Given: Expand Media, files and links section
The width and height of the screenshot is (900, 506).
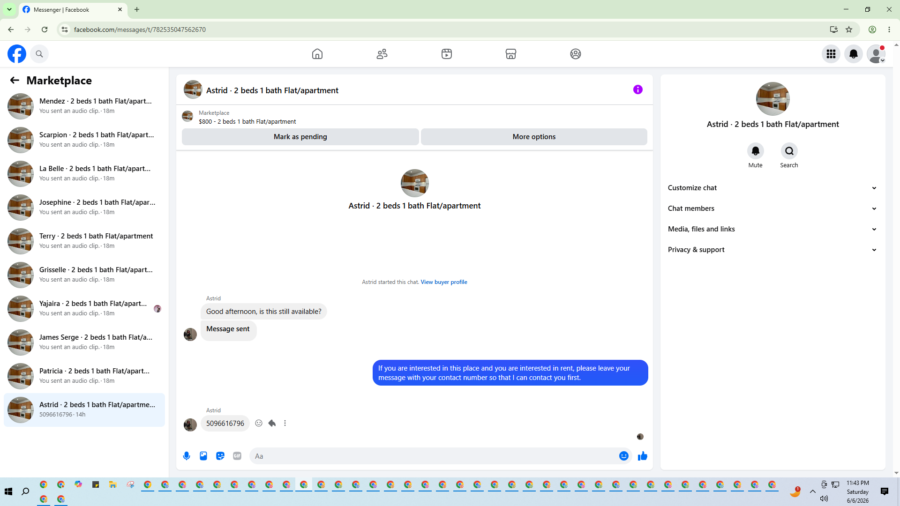Looking at the screenshot, I should coord(772,229).
